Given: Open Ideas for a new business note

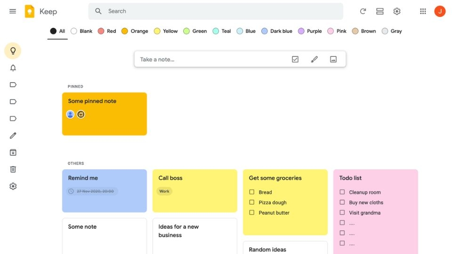Looking at the screenshot, I should [195, 236].
